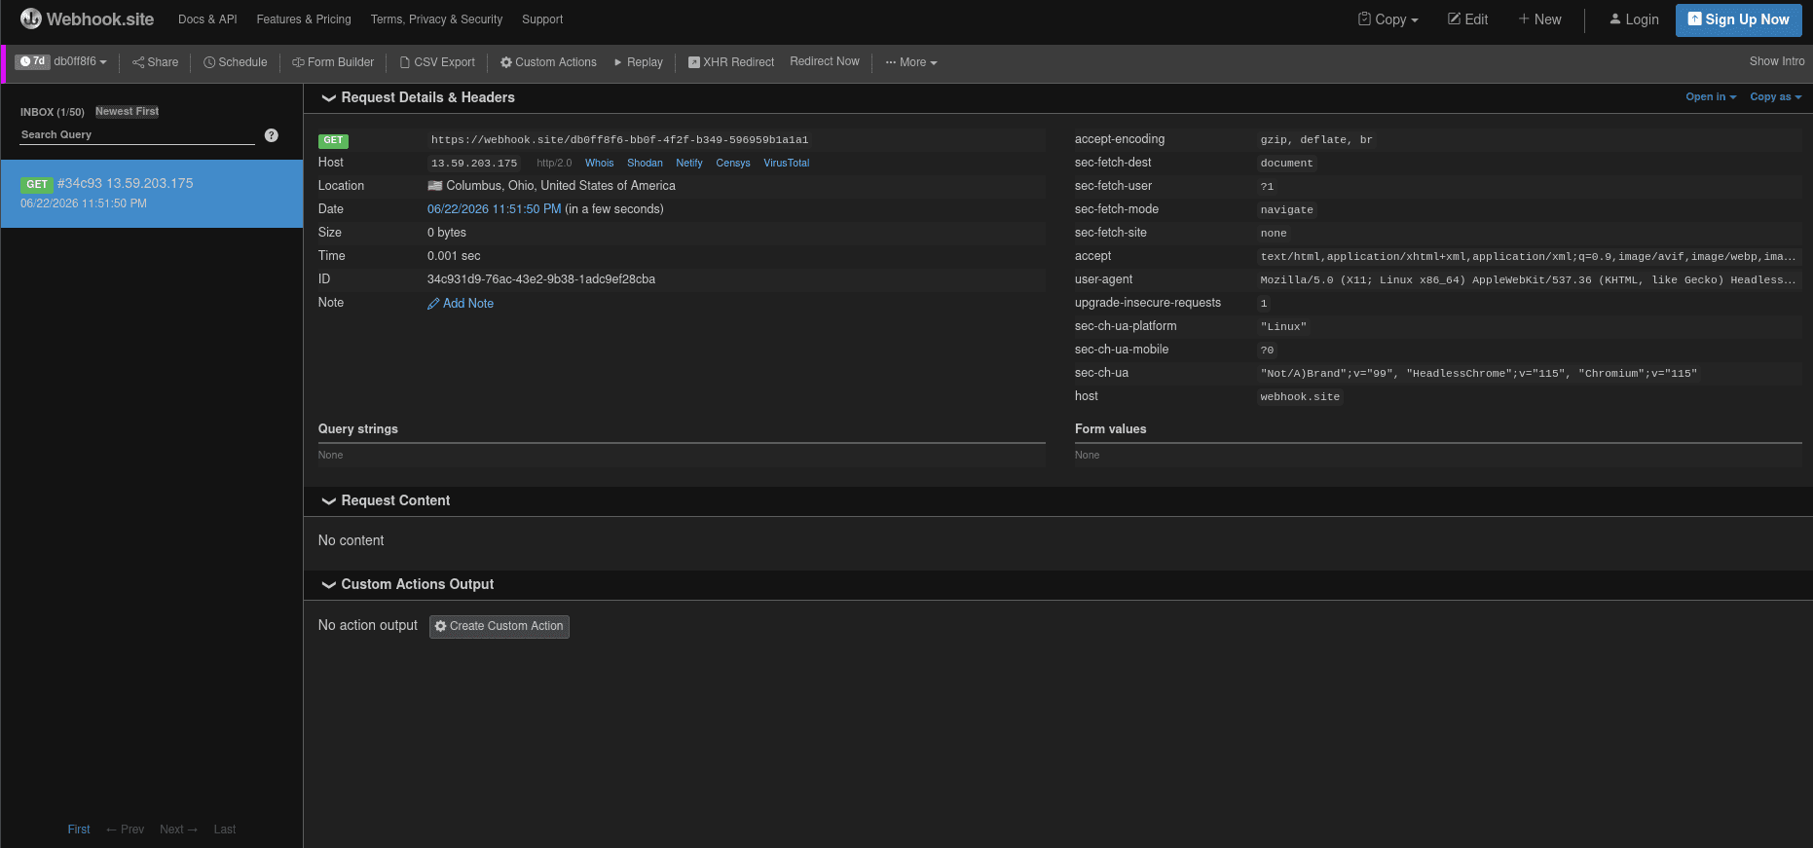Open Netify lookup link

tap(689, 164)
